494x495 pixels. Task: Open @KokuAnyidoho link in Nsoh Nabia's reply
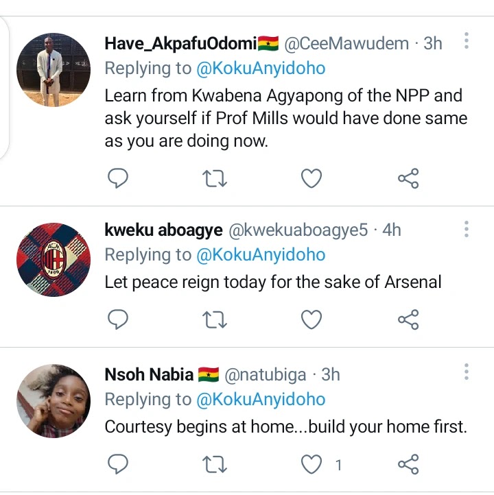(x=261, y=399)
